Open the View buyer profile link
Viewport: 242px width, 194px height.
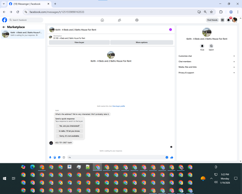(119, 106)
